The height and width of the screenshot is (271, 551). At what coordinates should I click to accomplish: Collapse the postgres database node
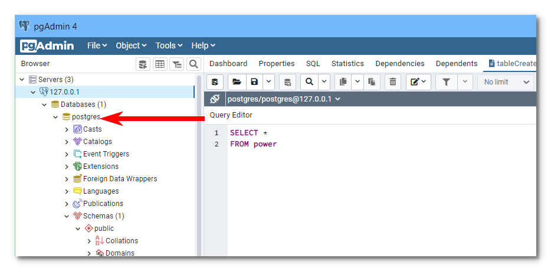55,117
